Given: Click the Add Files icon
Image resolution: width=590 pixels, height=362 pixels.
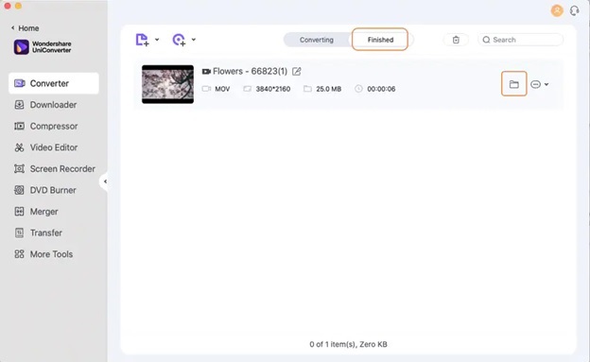Looking at the screenshot, I should coord(142,40).
